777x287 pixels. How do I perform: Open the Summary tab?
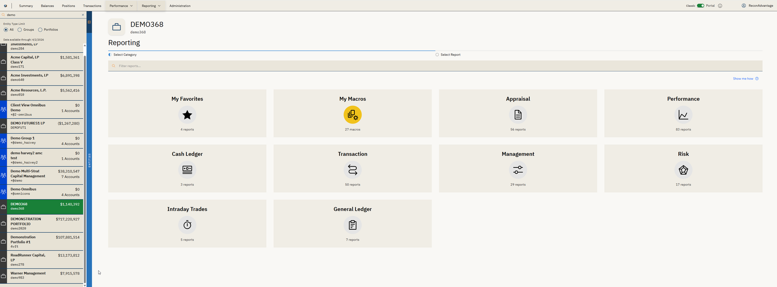click(26, 6)
